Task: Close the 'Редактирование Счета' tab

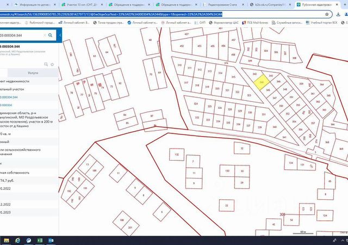Action: tap(243, 4)
